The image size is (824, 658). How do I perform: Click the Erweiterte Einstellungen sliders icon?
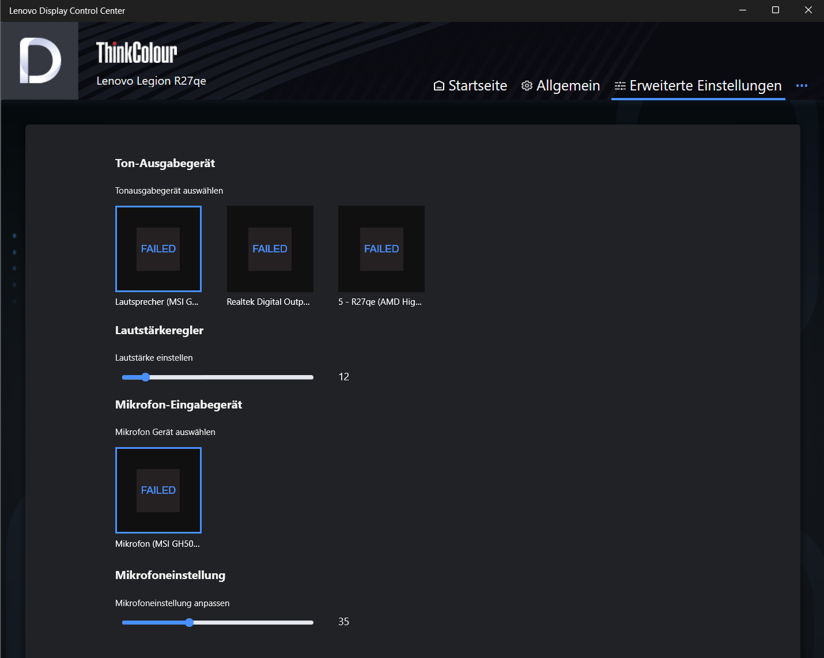[620, 86]
